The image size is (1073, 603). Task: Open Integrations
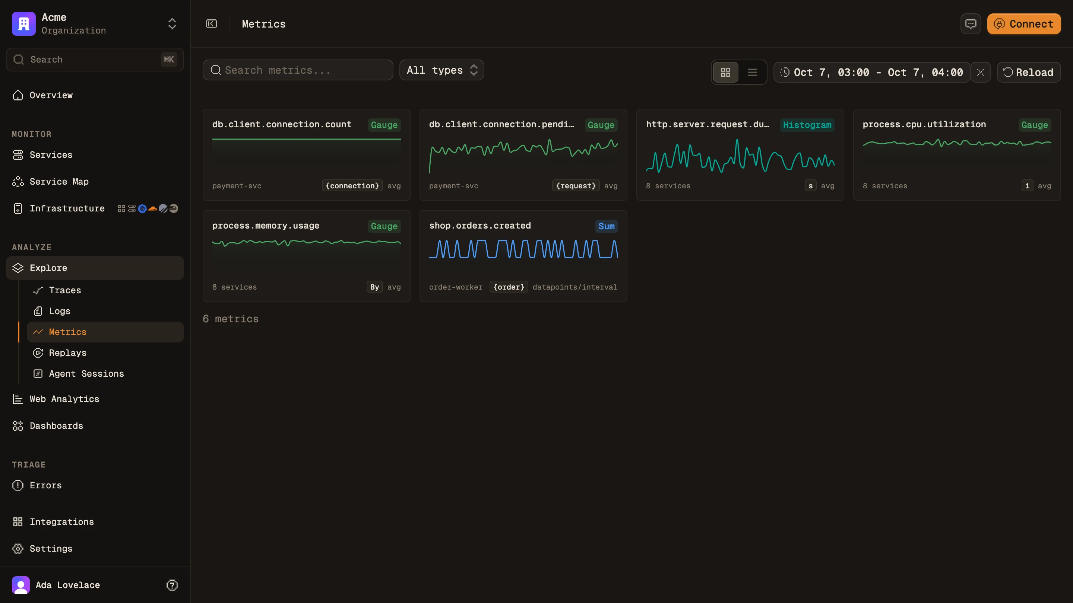(95, 522)
